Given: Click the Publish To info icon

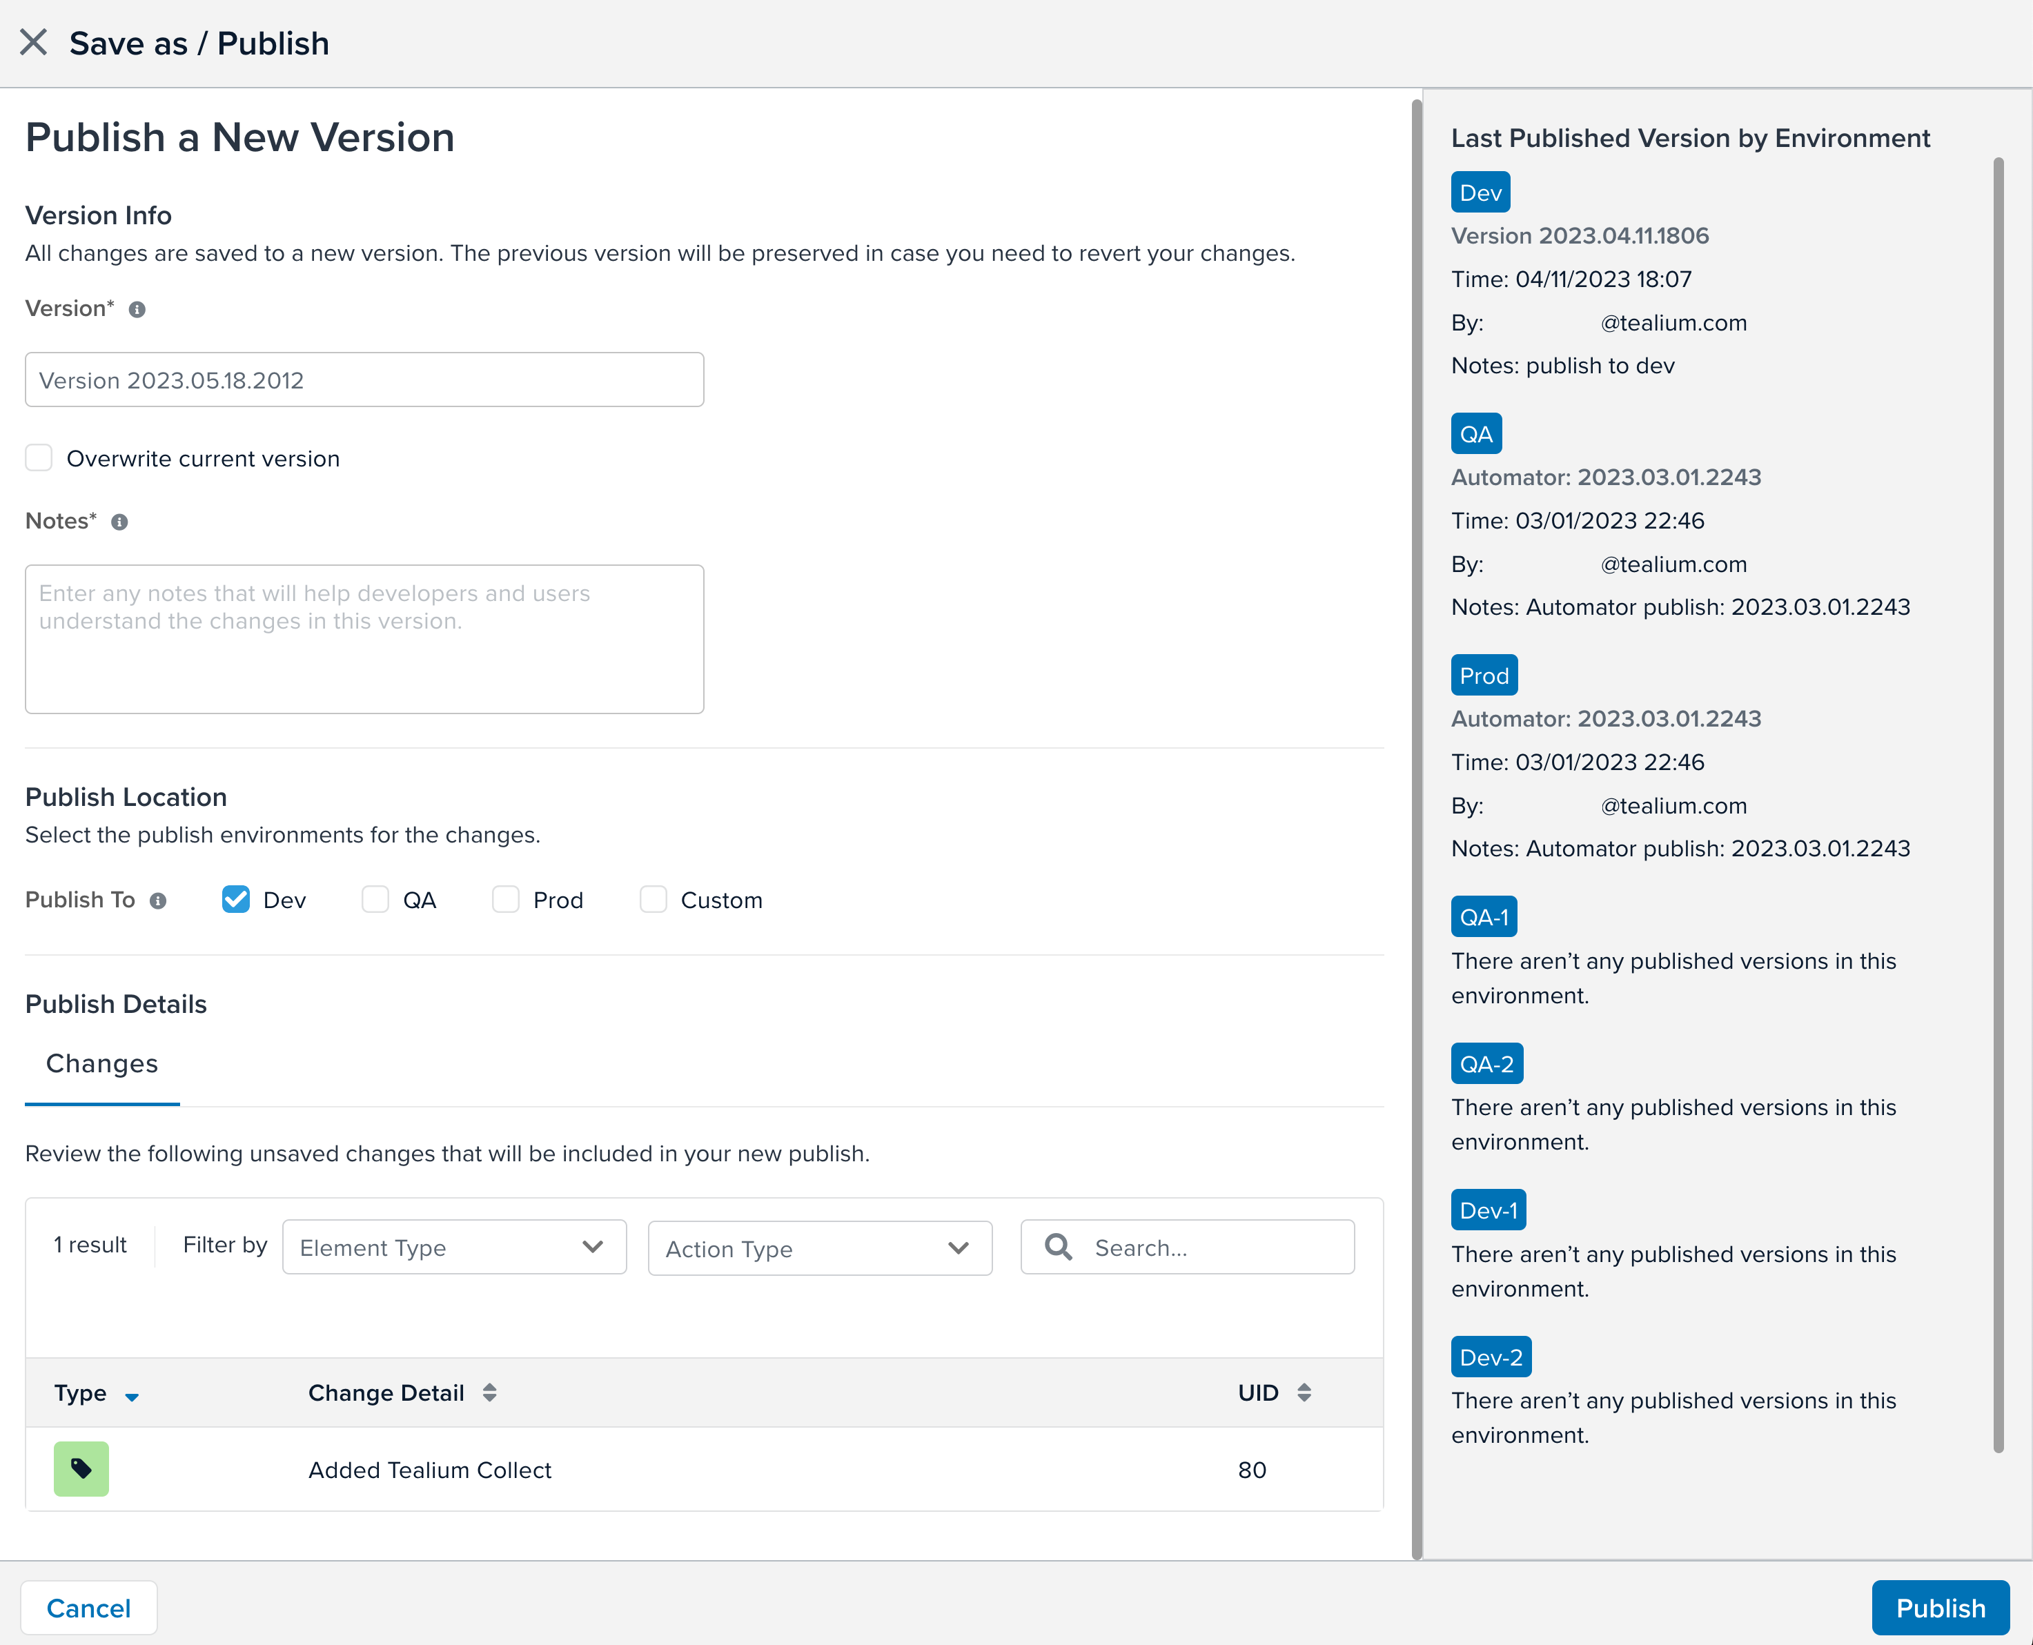Looking at the screenshot, I should pos(158,901).
